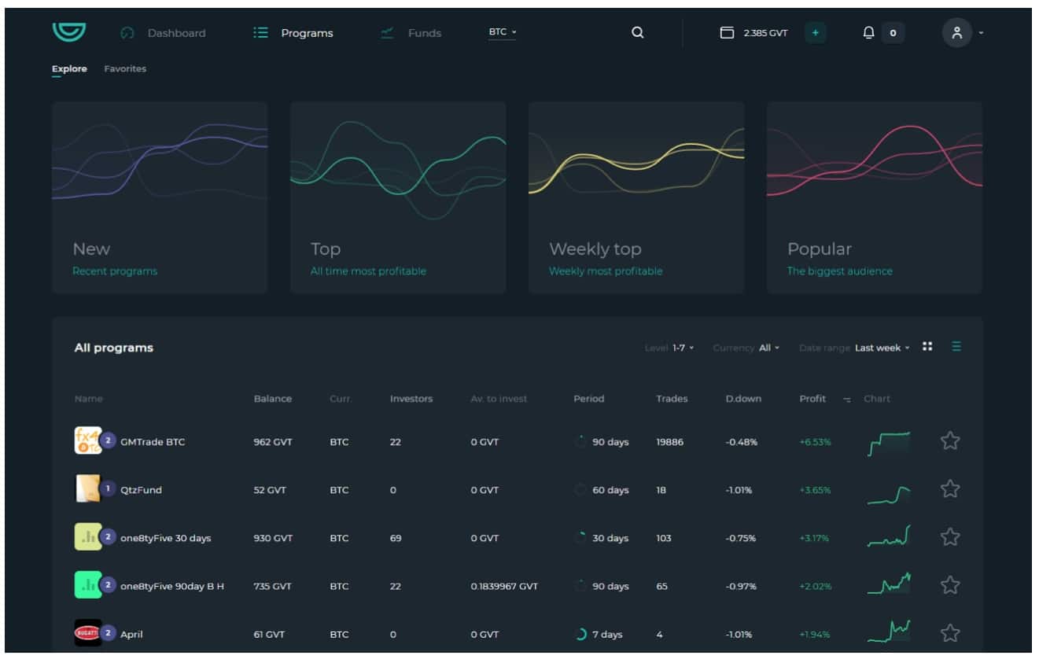Screen dimensions: 1039x663
Task: Switch to list table view icon
Action: [956, 347]
